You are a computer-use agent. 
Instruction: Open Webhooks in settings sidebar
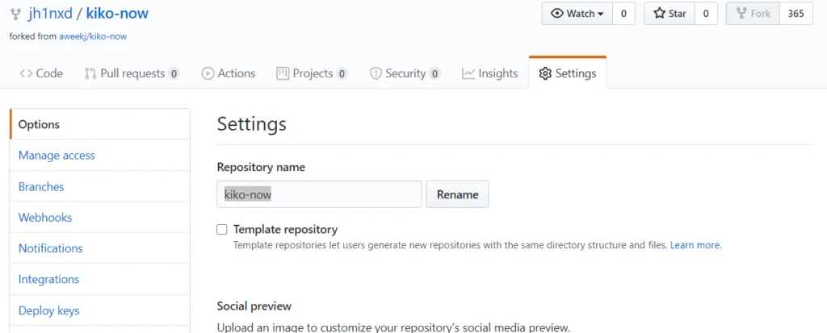click(x=45, y=218)
